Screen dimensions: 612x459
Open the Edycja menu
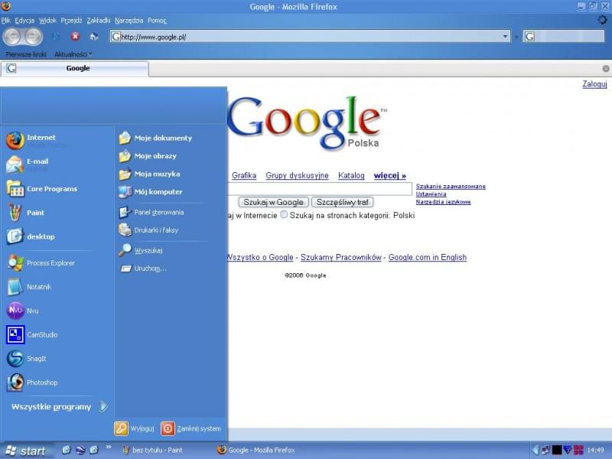(24, 21)
